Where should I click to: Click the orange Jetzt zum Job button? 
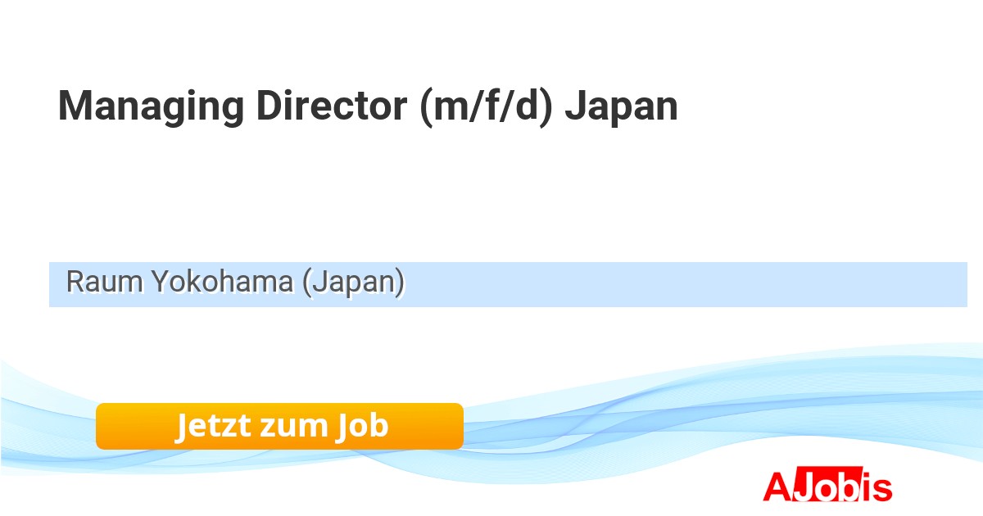coord(279,426)
